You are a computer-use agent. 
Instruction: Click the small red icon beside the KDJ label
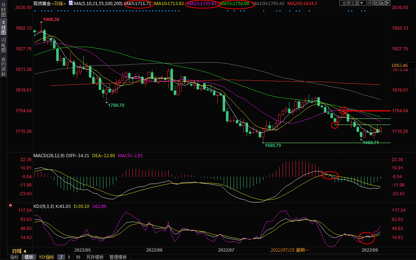pos(11,206)
